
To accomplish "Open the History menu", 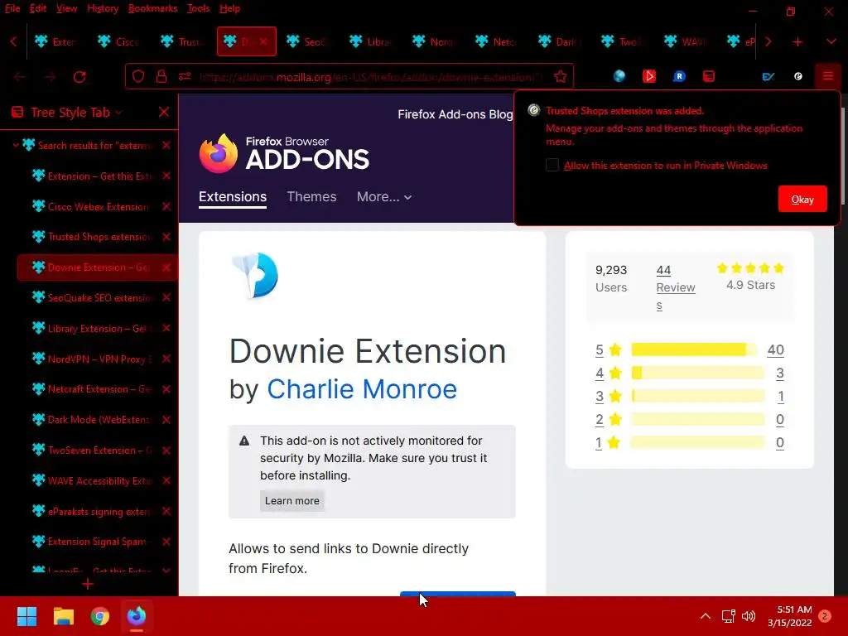I will (102, 8).
